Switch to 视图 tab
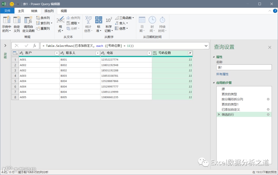Screen dimensions: 278x175 [64, 11]
